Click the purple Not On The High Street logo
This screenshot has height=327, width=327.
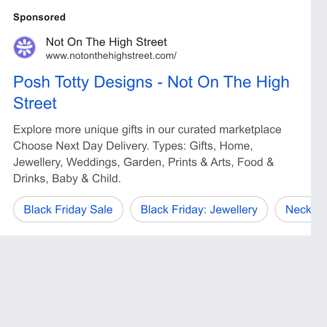click(x=25, y=47)
